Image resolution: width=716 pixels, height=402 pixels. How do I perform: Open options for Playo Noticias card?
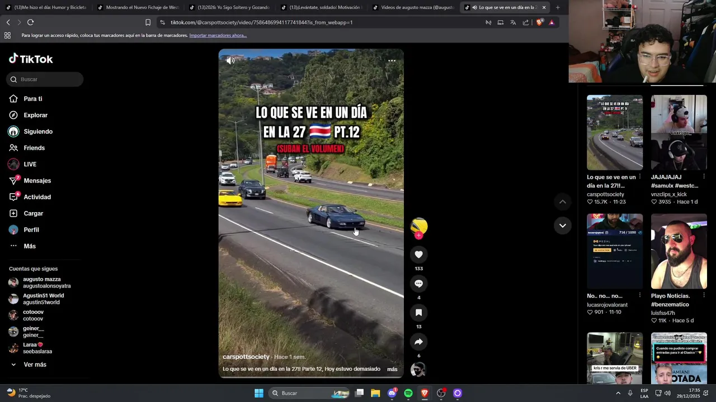(704, 296)
